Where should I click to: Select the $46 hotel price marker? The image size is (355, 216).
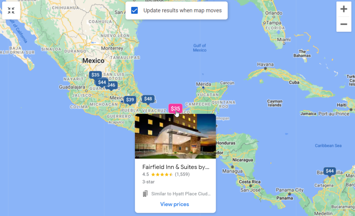112,85
